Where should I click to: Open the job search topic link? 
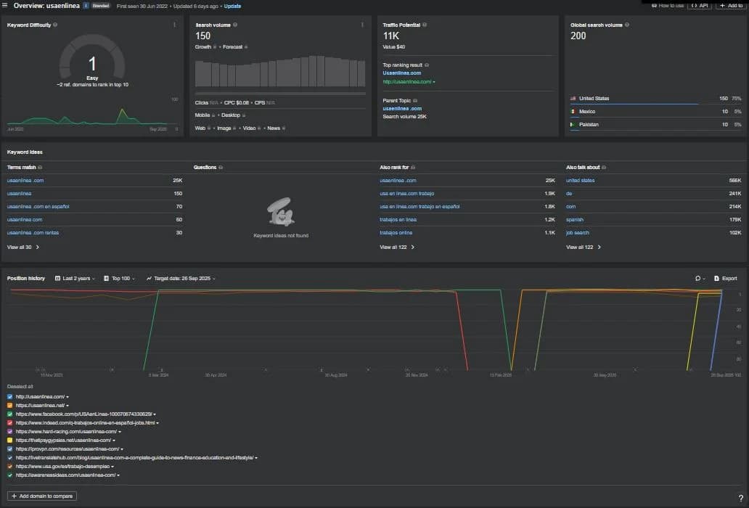click(x=577, y=233)
